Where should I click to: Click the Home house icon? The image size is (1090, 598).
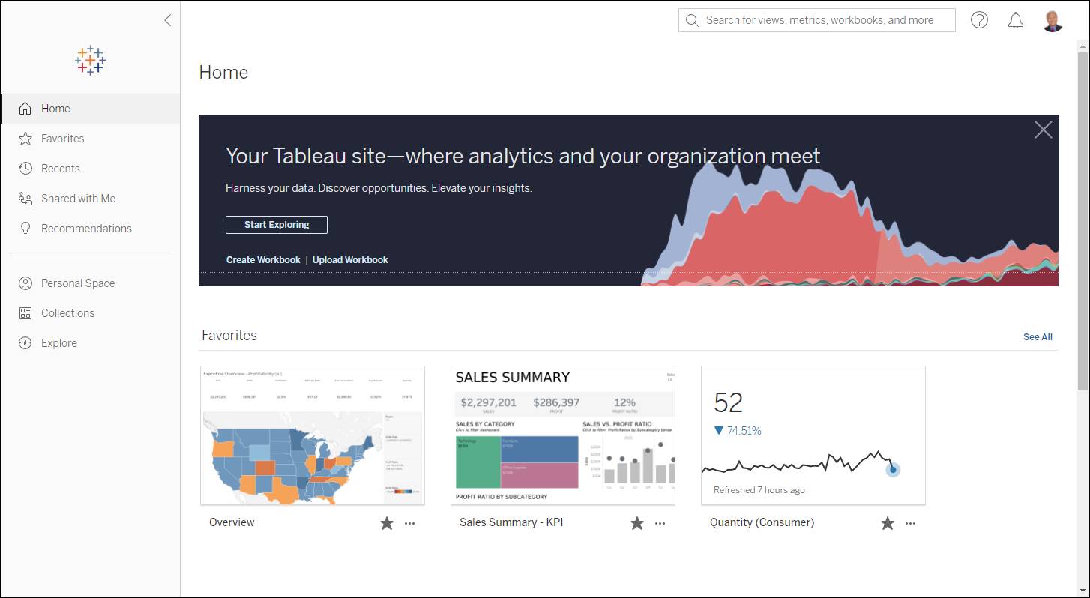coord(25,109)
